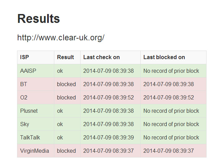Screen dimensions: 211x164
Task: Select the VirginMedia ISP cell
Action: [x=34, y=151]
